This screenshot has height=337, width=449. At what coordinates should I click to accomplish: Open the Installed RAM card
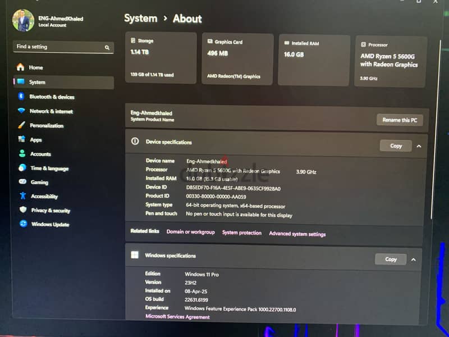coord(314,61)
